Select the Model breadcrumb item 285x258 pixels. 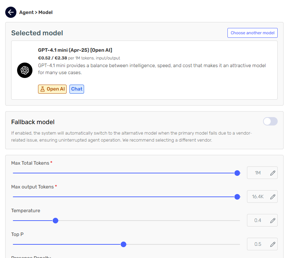(x=45, y=12)
